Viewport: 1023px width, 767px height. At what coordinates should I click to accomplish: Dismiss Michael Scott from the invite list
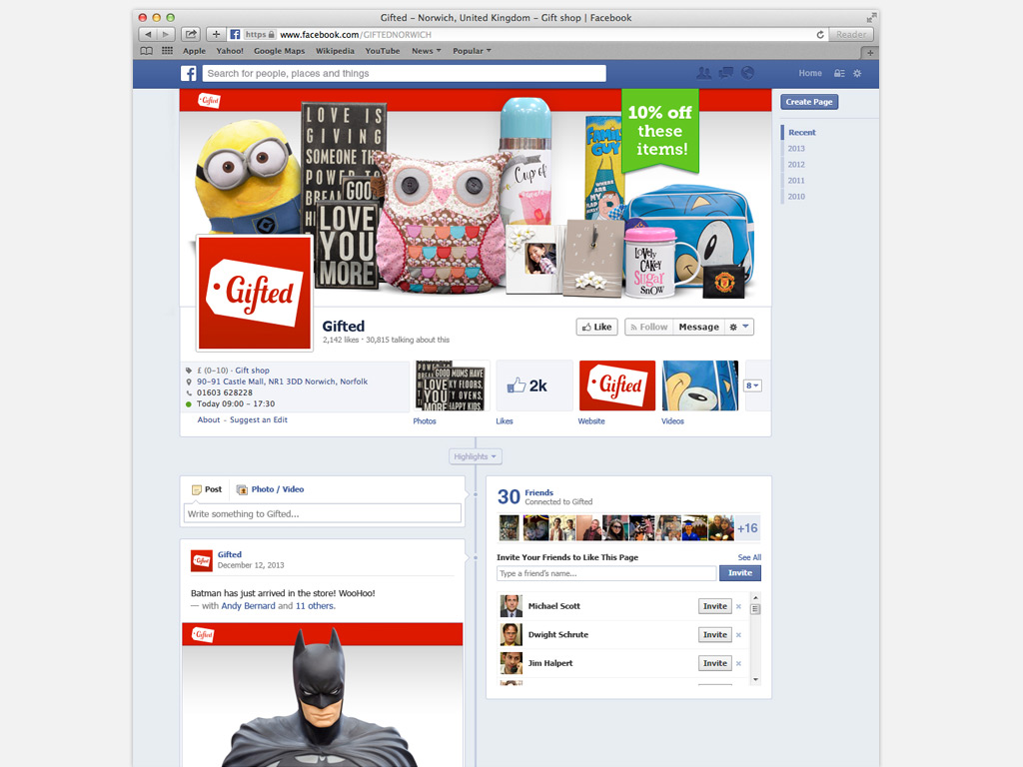click(738, 606)
